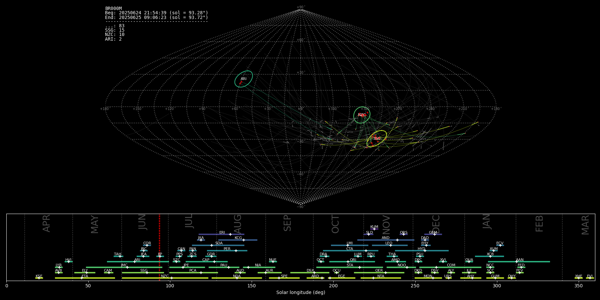
Task: Click the COM shower label in timeline
Action: [x=451, y=265]
